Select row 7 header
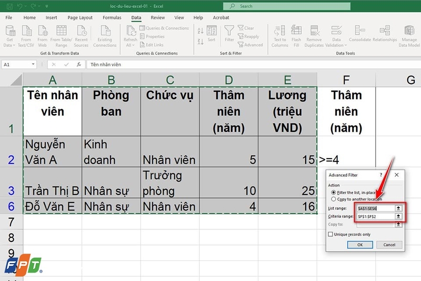 (11, 222)
